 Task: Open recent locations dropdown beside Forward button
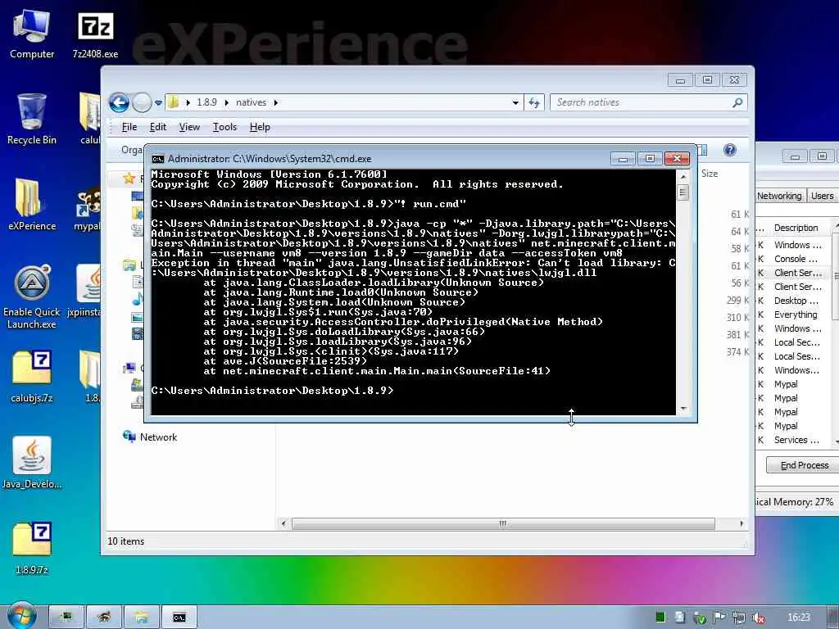coord(158,102)
